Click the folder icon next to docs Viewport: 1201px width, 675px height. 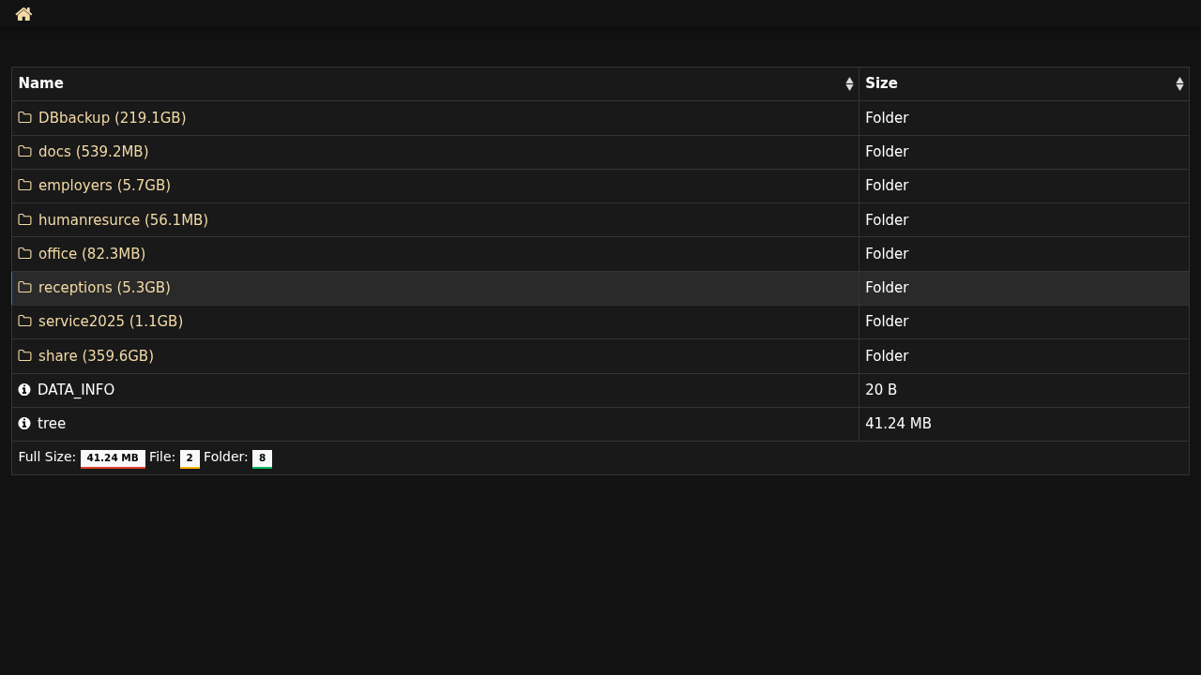click(x=25, y=152)
